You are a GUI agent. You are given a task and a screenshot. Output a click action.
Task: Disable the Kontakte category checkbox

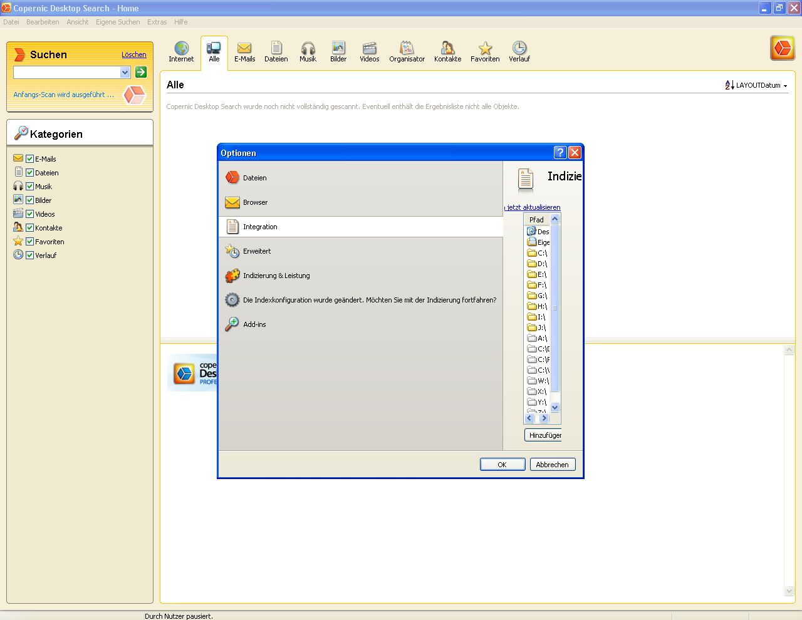tap(29, 227)
